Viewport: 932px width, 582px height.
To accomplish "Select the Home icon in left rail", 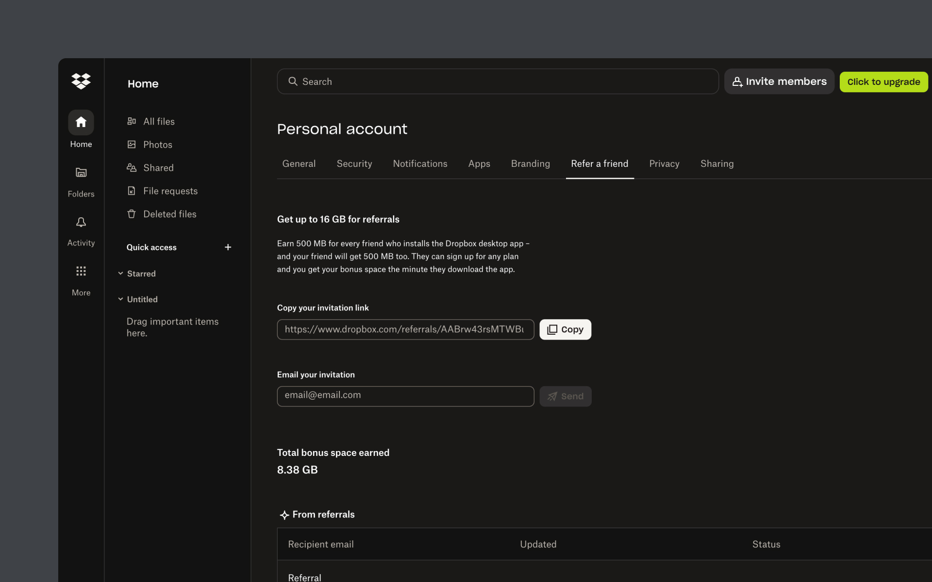I will click(81, 123).
